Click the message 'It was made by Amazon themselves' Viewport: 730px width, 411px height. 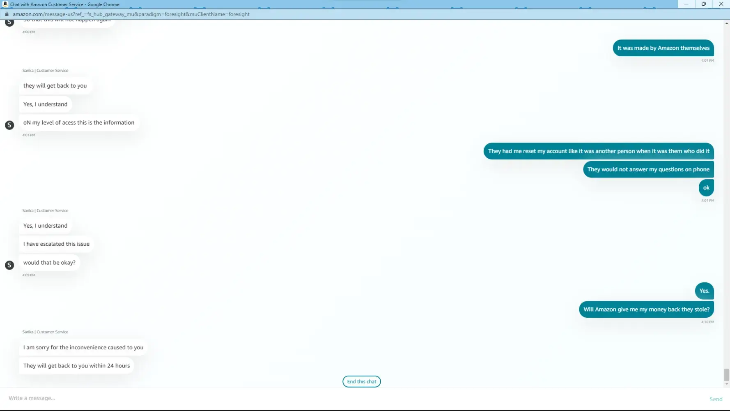click(x=663, y=48)
